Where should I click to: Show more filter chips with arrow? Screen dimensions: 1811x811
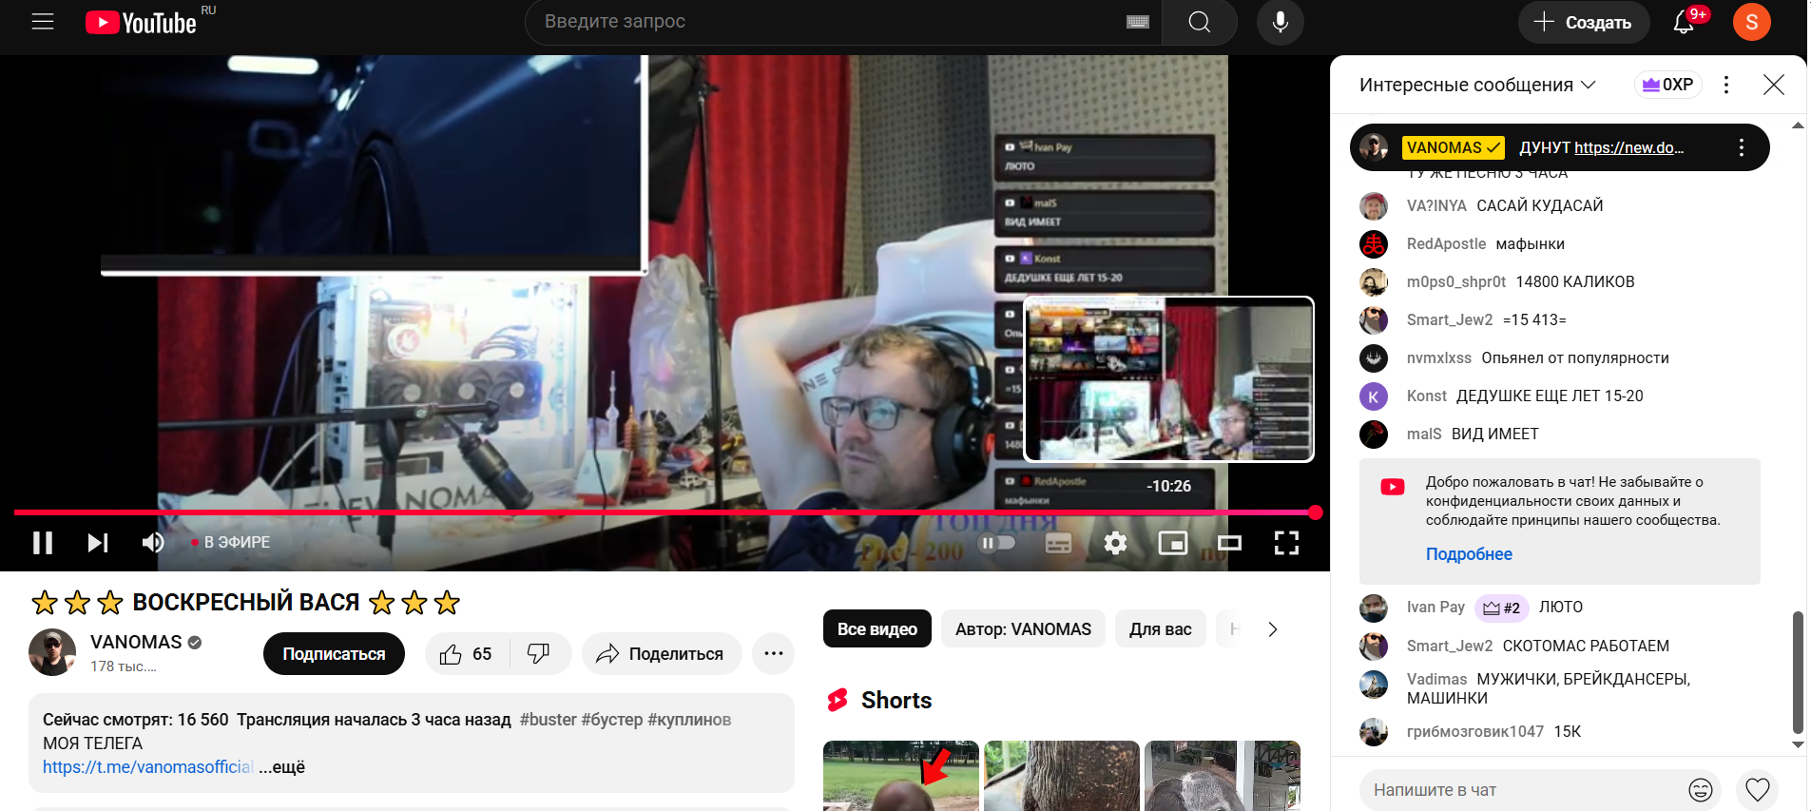[1273, 629]
